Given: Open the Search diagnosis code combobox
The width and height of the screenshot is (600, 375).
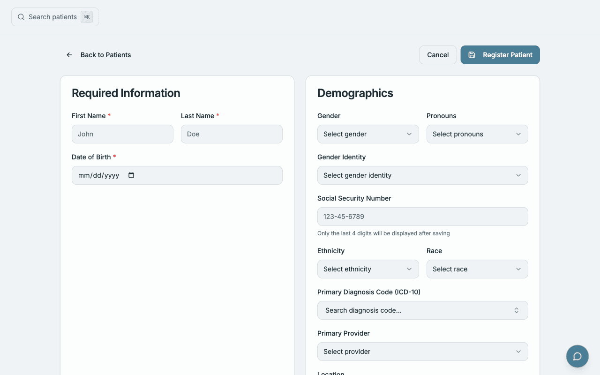Looking at the screenshot, I should coord(423,310).
